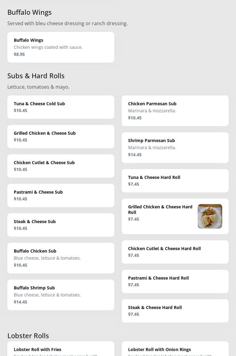The image size is (236, 356).
Task: Select Tuna & Cheese Cold Sub
Action: [x=61, y=107]
